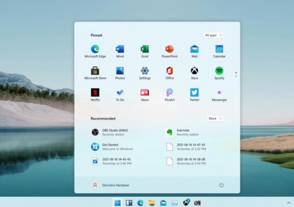
Task: Launch the News app
Action: 145,95
